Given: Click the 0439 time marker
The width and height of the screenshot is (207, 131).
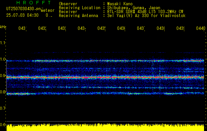Looking at the screenshot, I should click(x=180, y=28).
